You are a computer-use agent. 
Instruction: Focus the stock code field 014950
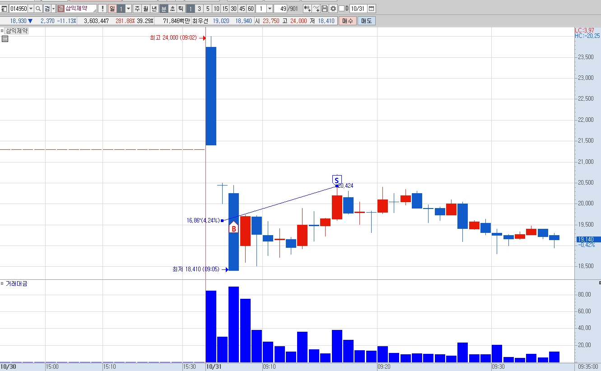coord(19,9)
